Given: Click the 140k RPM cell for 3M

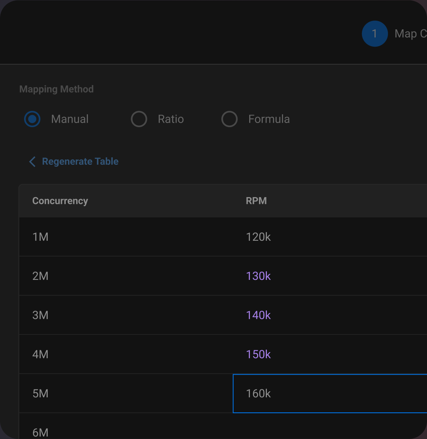Looking at the screenshot, I should click(258, 315).
